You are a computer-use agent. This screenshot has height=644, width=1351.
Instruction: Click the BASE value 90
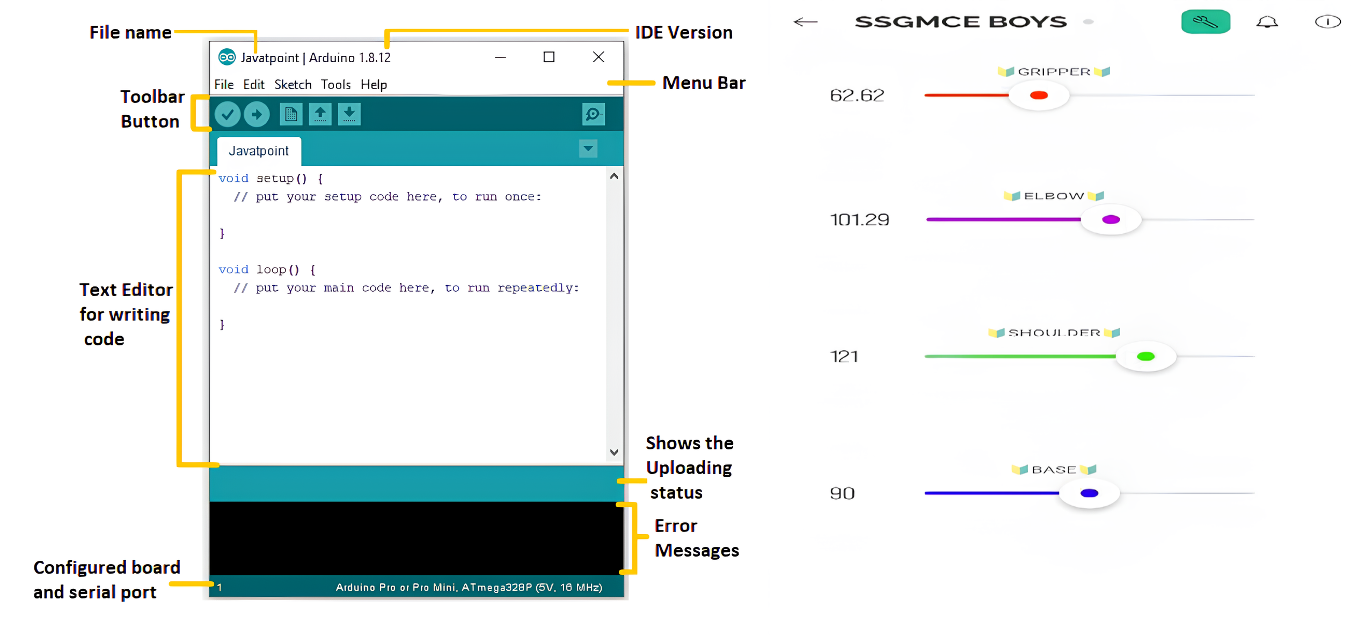tap(842, 493)
